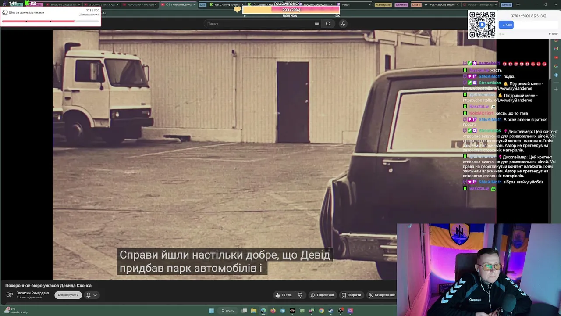Click the subscribers goal progress bar 373 / 500
This screenshot has height=316, width=561.
pyautogui.click(x=50, y=21)
